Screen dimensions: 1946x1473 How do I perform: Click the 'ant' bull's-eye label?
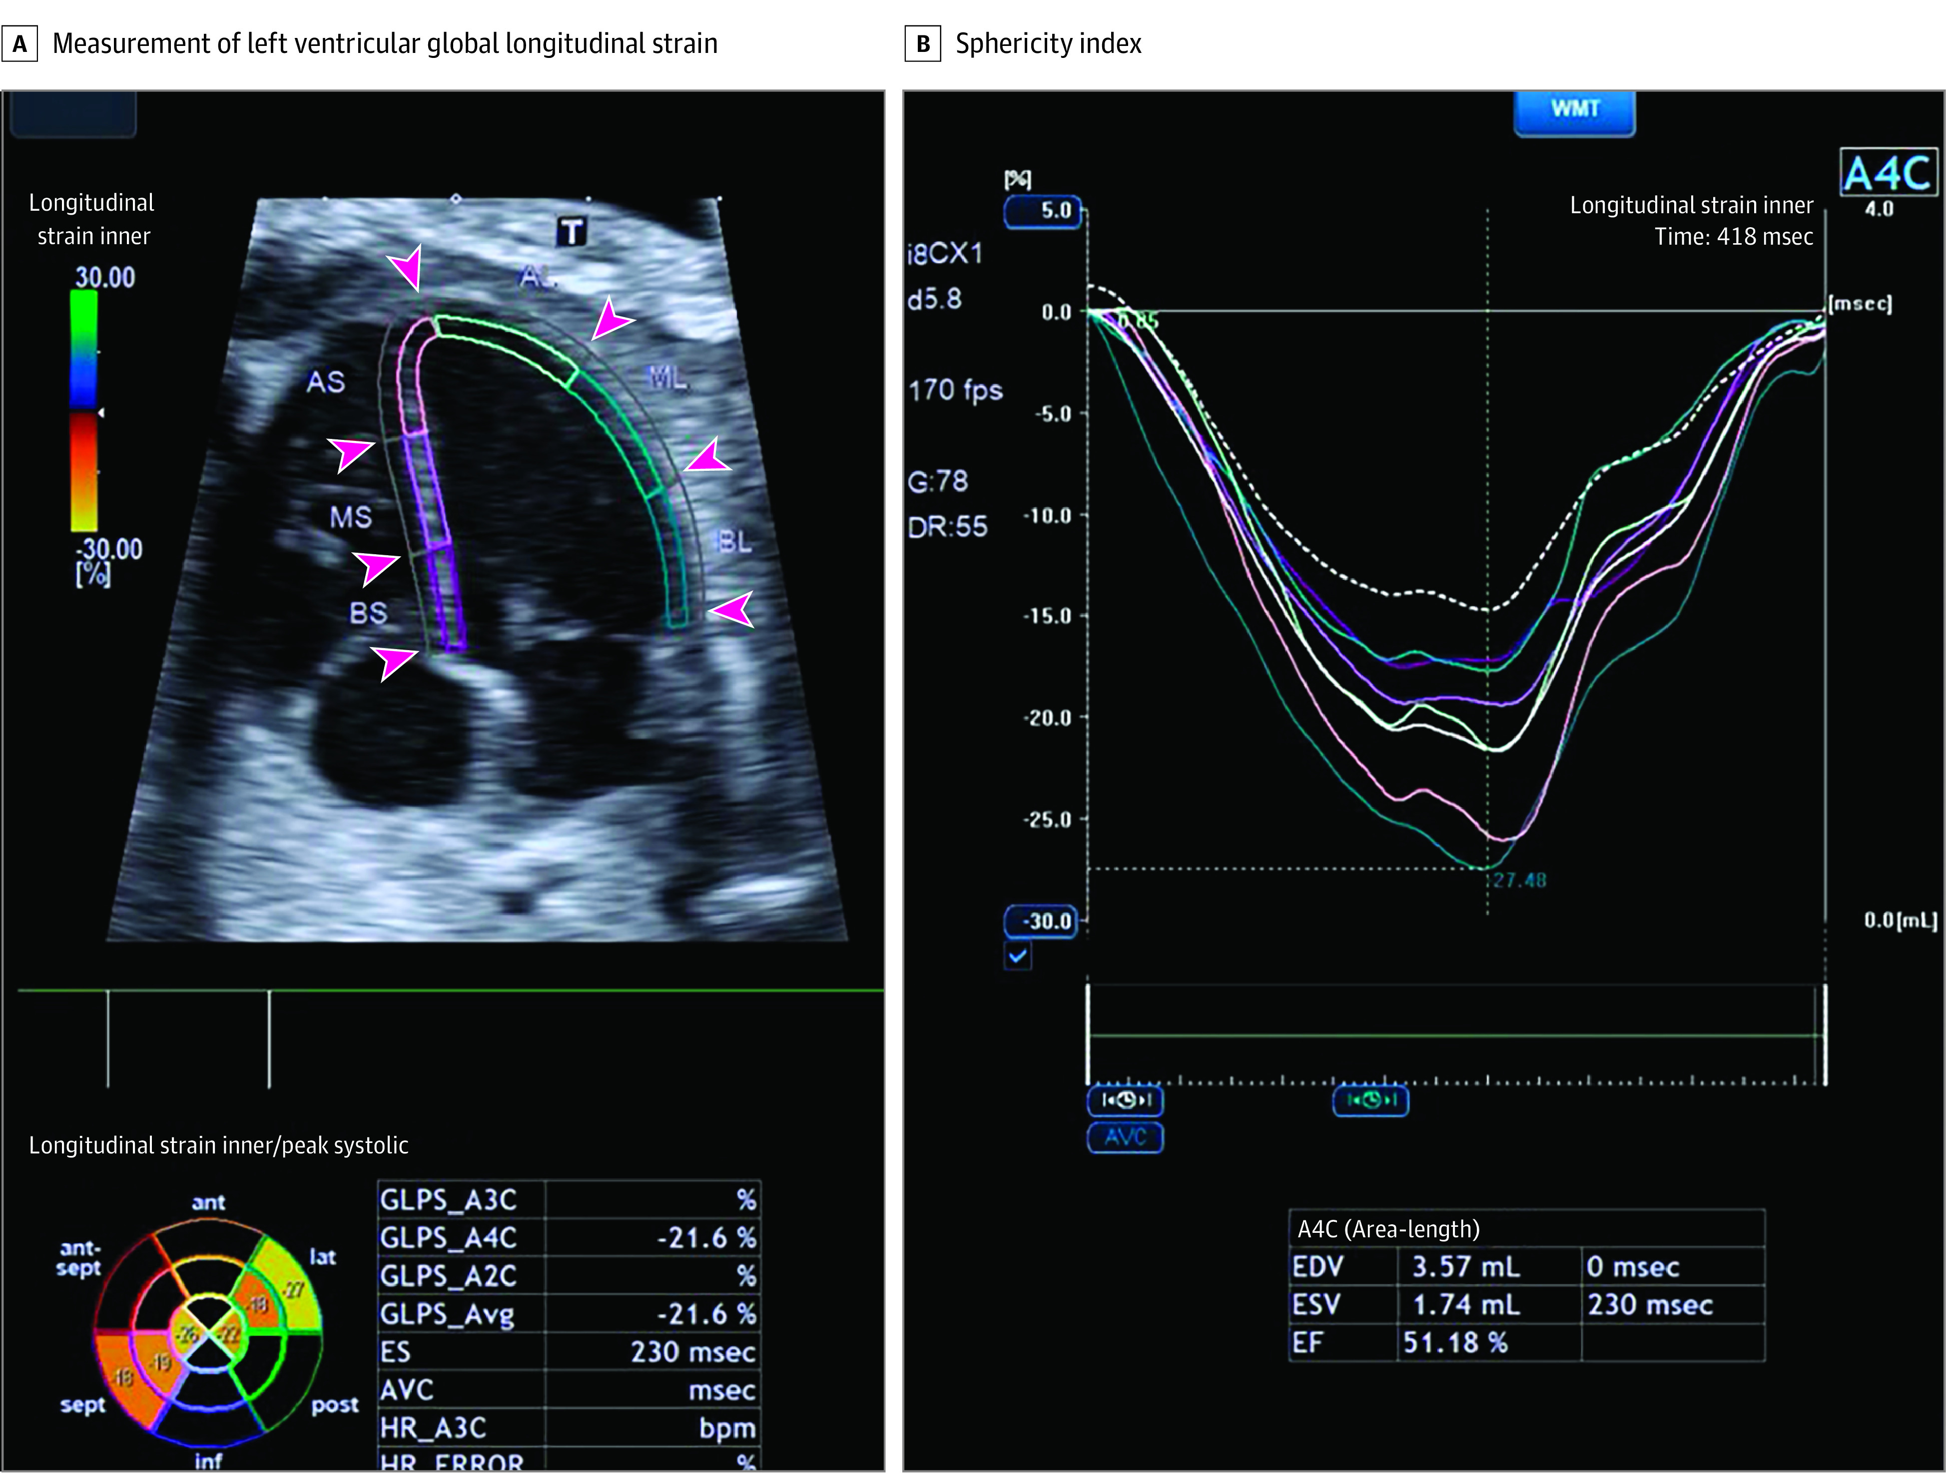pyautogui.click(x=208, y=1202)
